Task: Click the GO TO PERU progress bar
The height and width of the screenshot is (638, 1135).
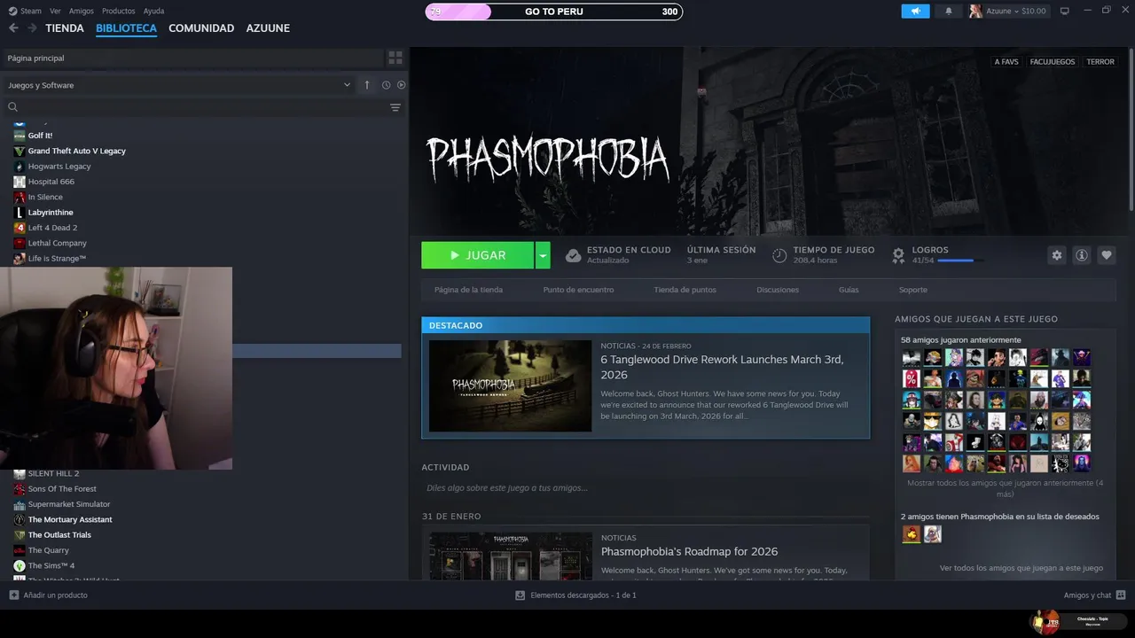Action: click(x=554, y=12)
